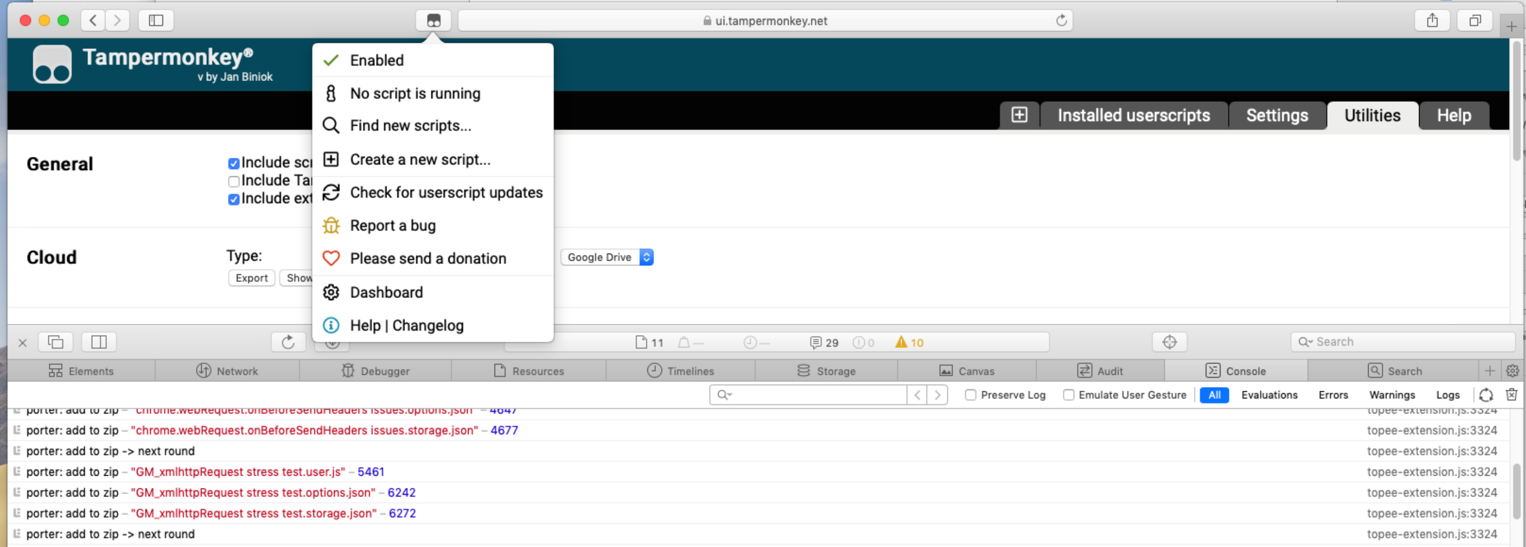Close the Web Inspector with the X
1526x547 pixels.
[x=22, y=343]
